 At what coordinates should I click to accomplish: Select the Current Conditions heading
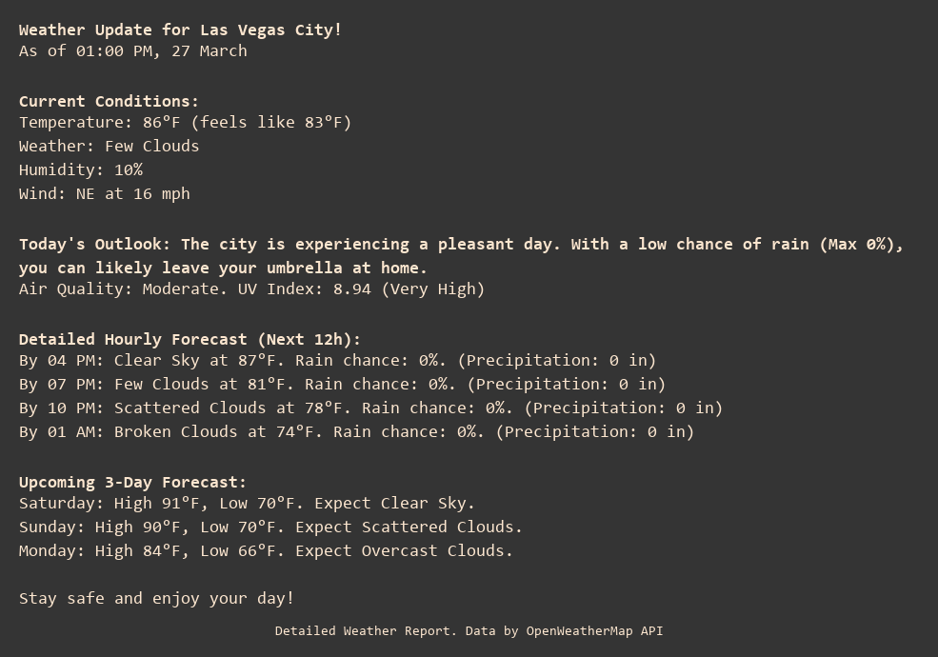(109, 101)
